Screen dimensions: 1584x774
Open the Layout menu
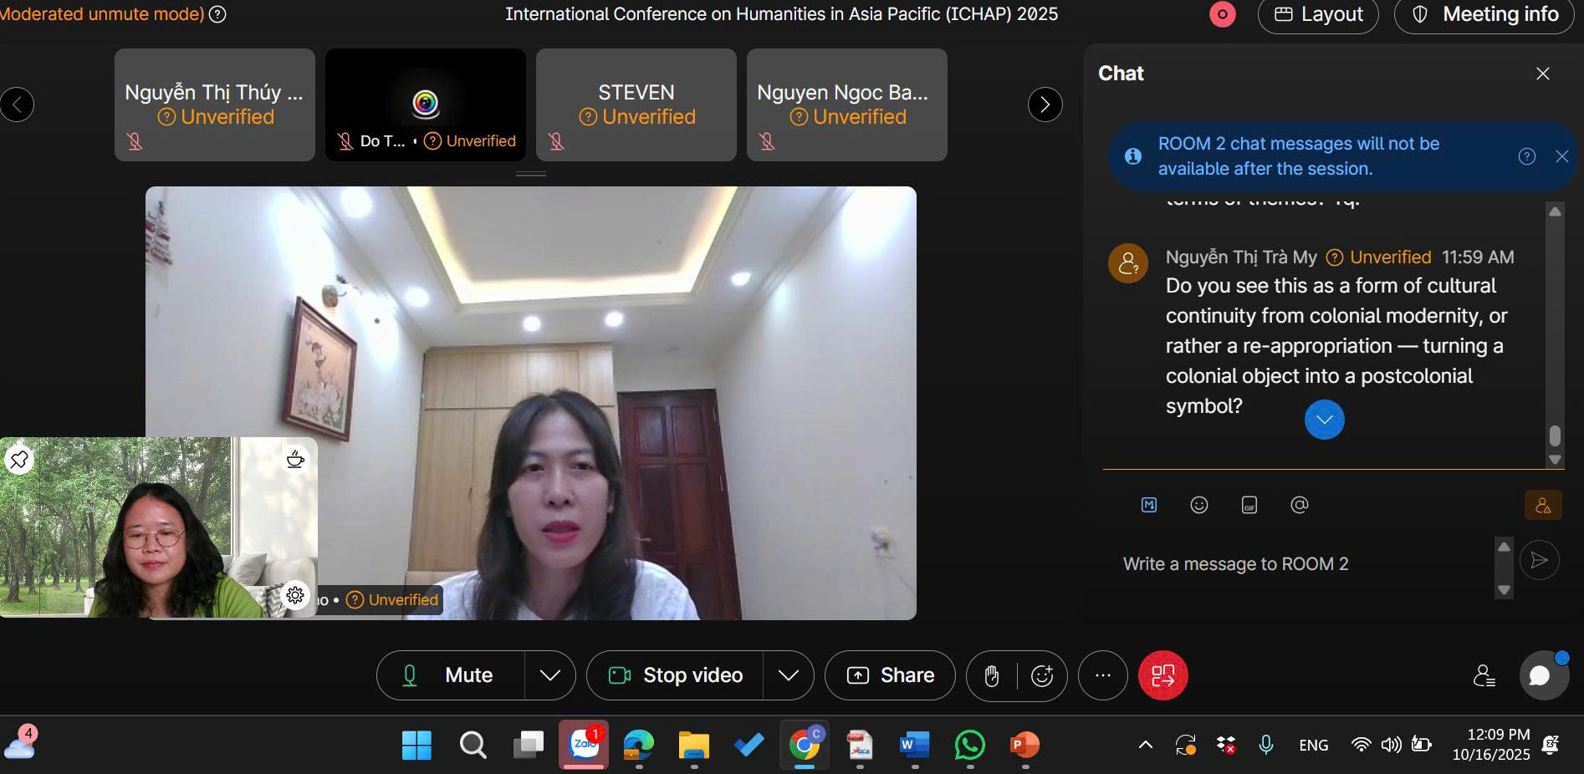[1318, 15]
